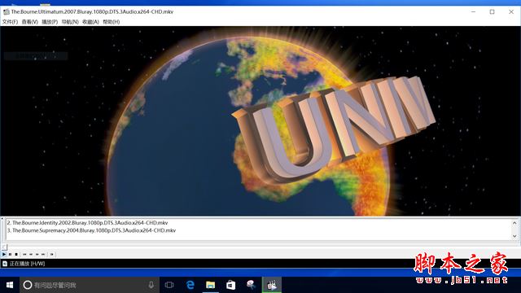This screenshot has width=521, height=293.
Task: Open the 播放(P) menu
Action: (x=50, y=22)
